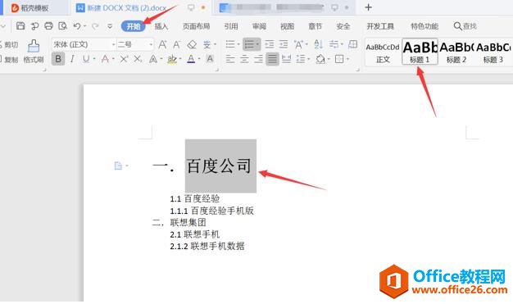Viewport: 513px width, 304px height.
Task: Click the Numbered list icon
Action: coord(249,44)
